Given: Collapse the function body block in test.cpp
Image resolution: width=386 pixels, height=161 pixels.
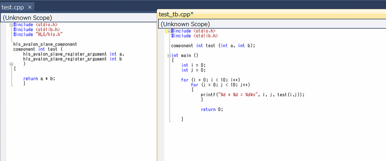Looking at the screenshot, I should tap(11, 64).
